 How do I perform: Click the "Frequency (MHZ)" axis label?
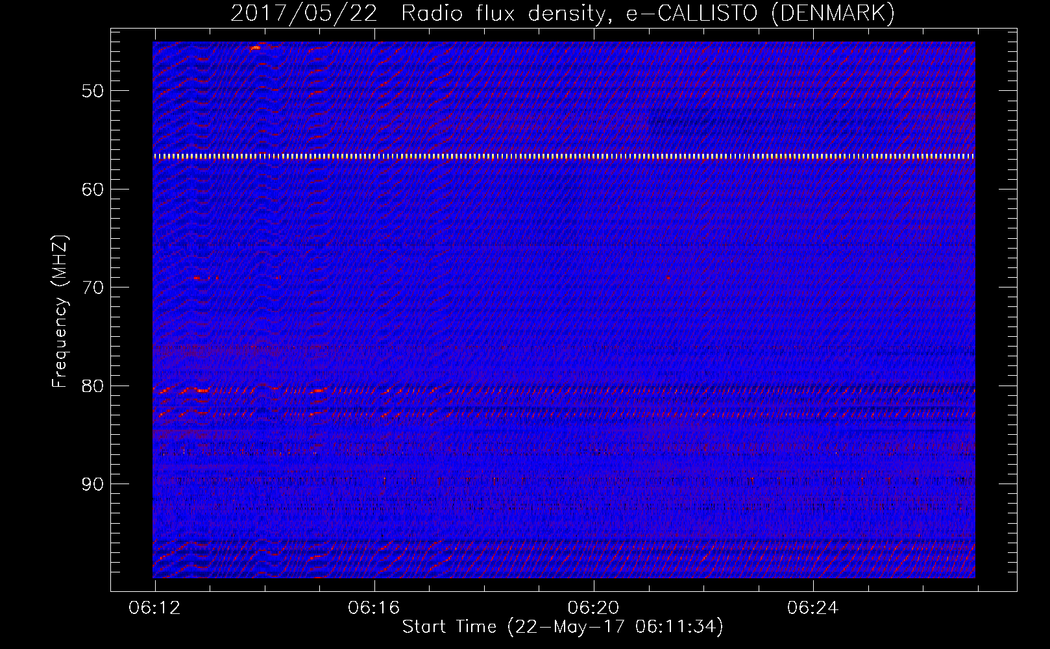60,312
